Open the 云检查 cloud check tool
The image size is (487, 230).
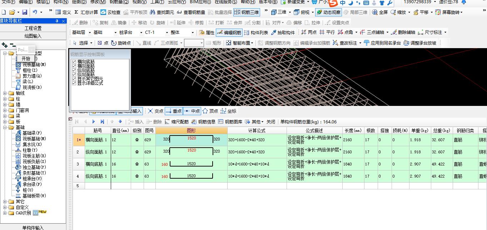110,12
